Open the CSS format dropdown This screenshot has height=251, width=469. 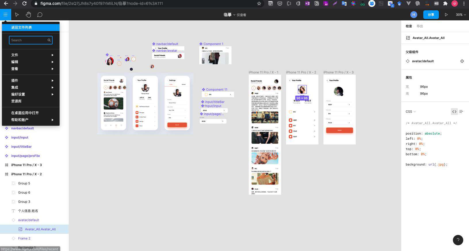click(411, 112)
